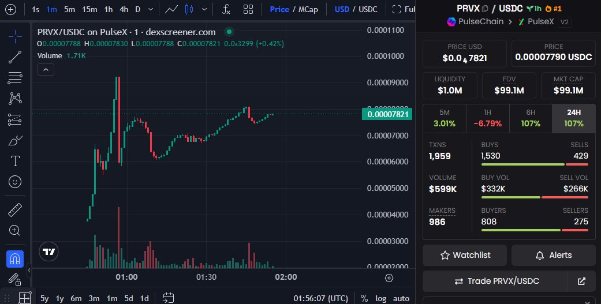The image size is (601, 304).
Task: Toggle chart to Price mode
Action: pos(279,9)
